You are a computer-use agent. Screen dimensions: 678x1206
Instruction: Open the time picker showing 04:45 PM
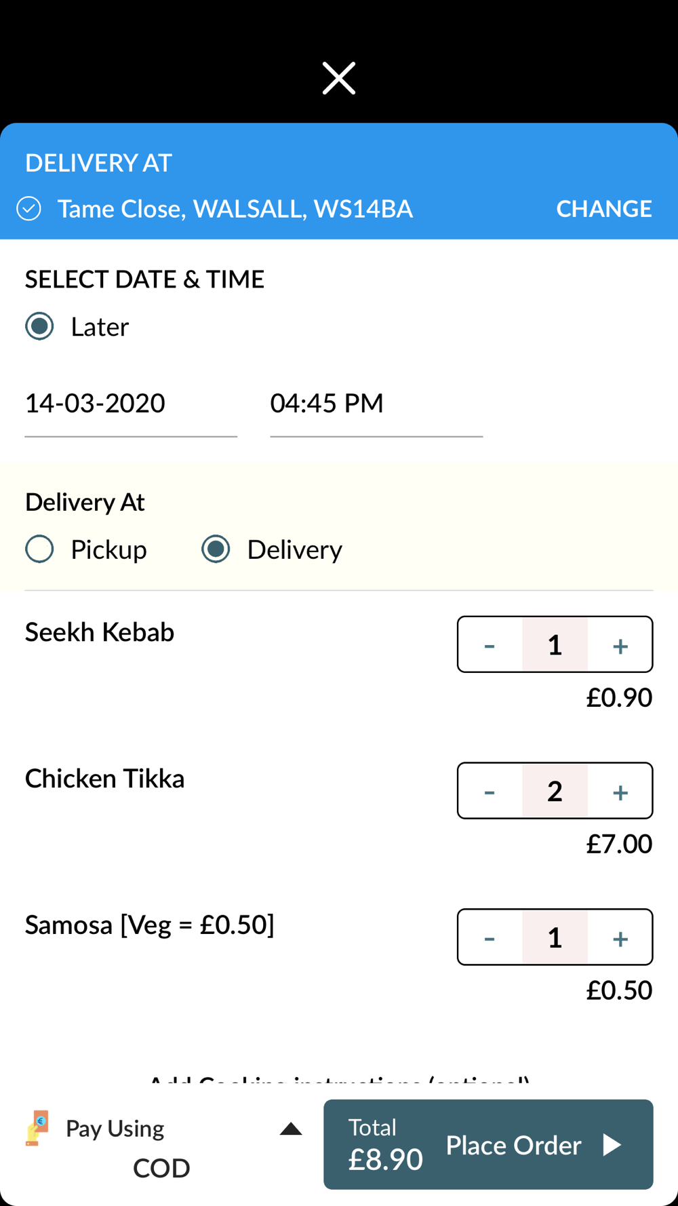click(376, 404)
